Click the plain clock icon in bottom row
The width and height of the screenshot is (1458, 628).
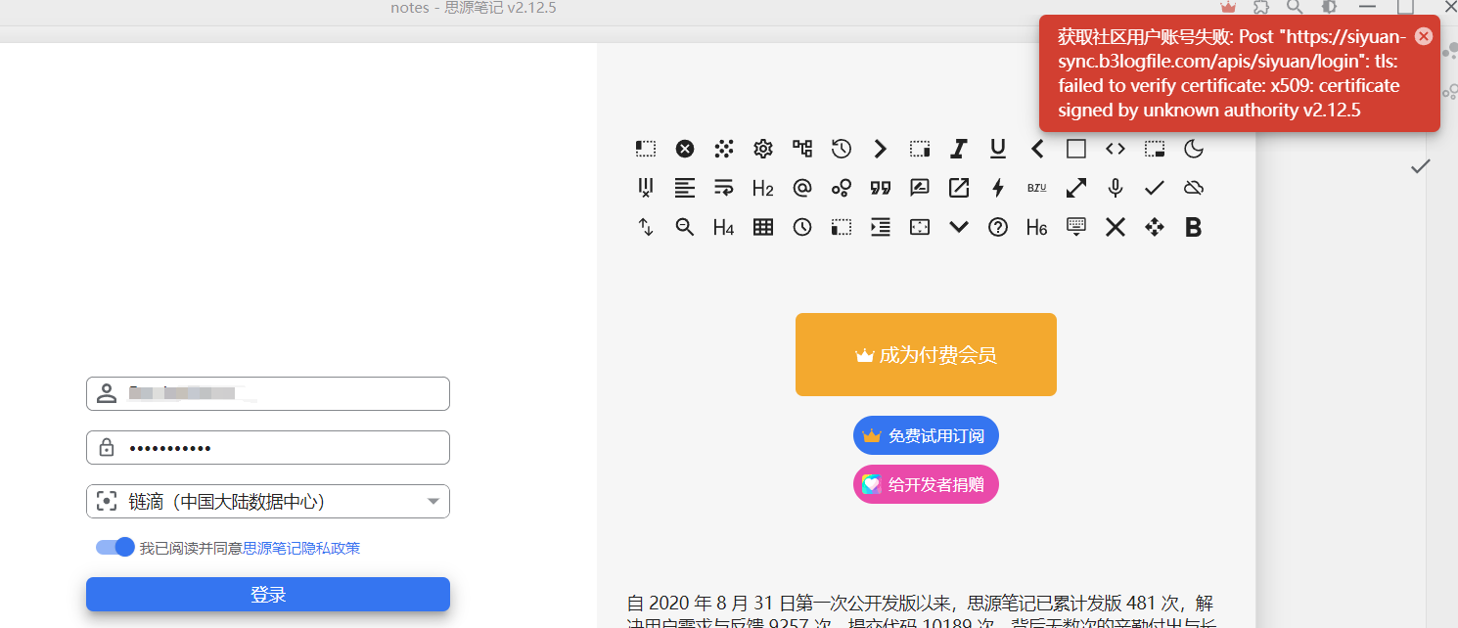click(x=802, y=227)
